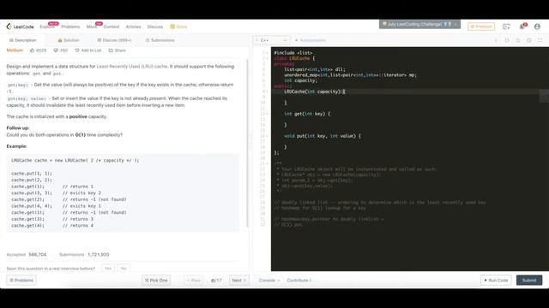Open Articles in the navigation bar
Viewport: 549px width, 308px height.
(x=133, y=27)
